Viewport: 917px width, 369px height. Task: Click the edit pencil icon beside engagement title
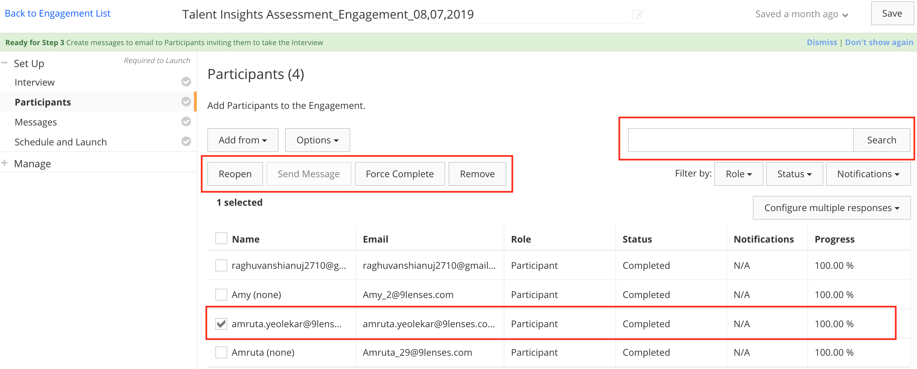(637, 15)
